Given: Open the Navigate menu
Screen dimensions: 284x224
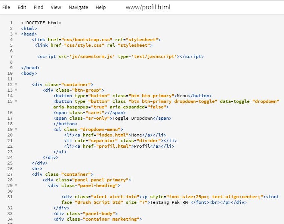Looking at the screenshot, I should pos(78,7).
